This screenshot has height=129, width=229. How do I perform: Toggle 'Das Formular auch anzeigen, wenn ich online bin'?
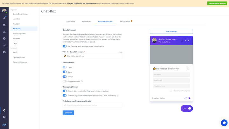click(65, 47)
